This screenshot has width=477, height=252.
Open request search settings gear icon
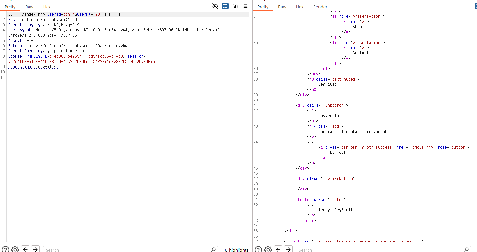15,249
